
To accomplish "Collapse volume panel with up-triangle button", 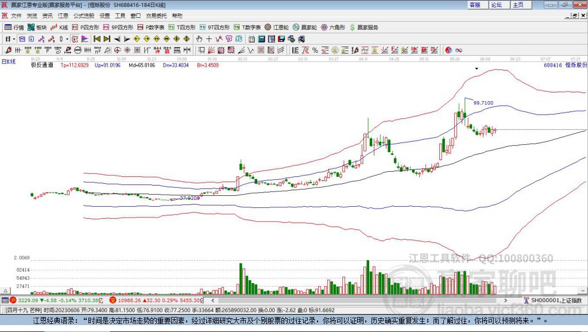I will pos(6,291).
